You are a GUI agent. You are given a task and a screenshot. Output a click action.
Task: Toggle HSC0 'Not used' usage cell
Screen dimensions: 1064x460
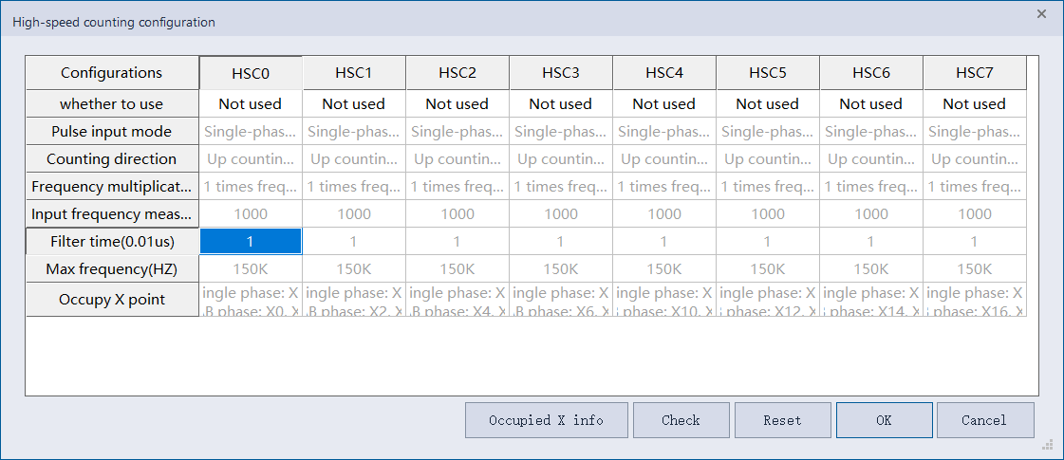[x=251, y=104]
